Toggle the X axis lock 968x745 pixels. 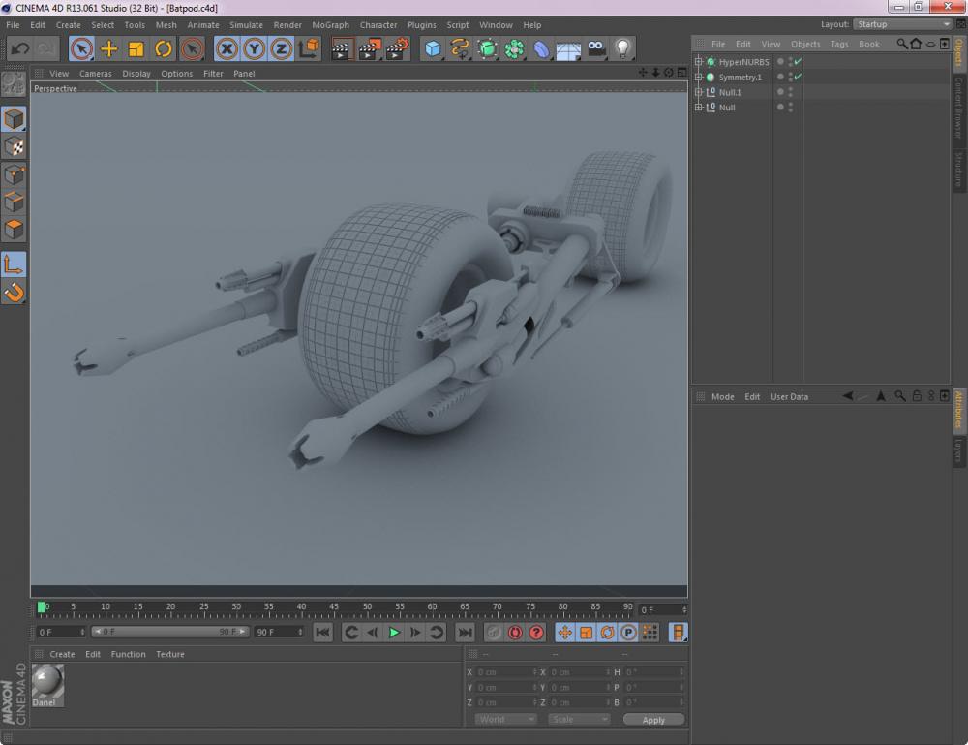pos(227,48)
